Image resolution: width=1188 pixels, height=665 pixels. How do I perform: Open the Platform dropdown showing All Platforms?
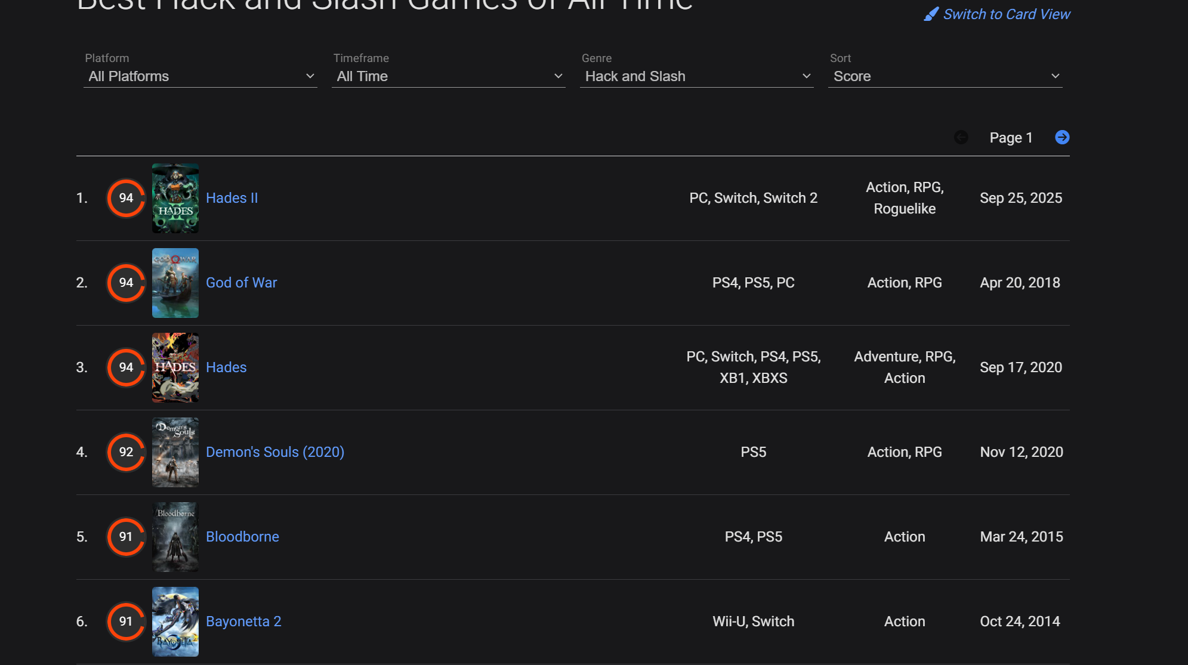(200, 76)
